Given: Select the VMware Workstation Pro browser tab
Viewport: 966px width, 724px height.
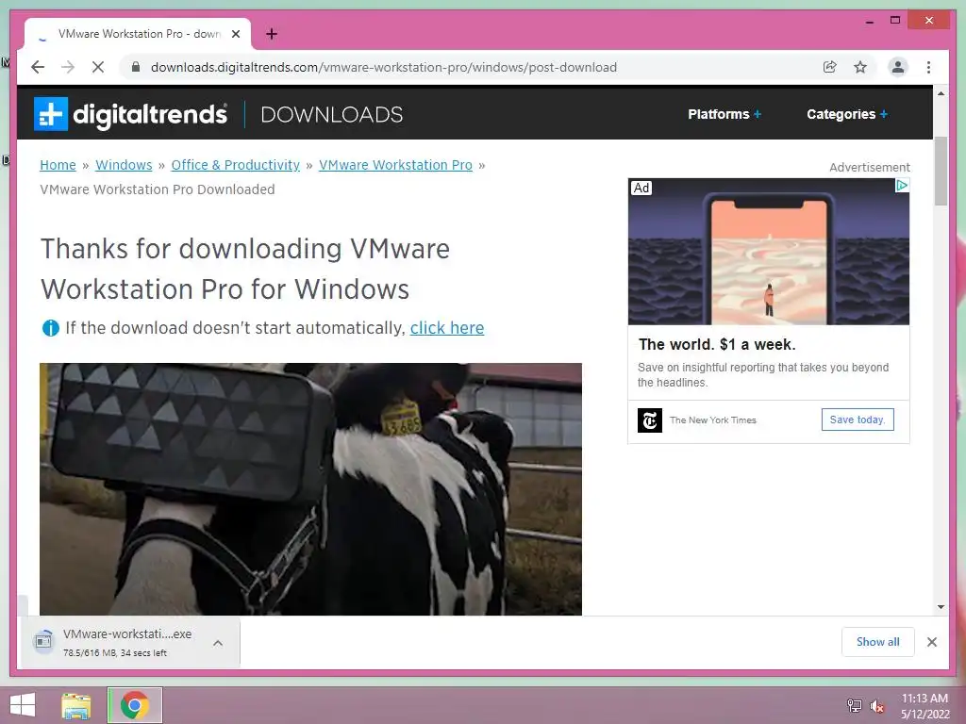Looking at the screenshot, I should click(139, 34).
